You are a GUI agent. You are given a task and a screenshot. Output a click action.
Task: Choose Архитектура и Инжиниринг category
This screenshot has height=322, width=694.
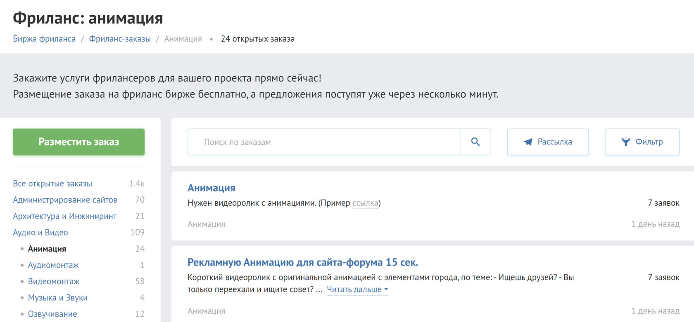[64, 216]
